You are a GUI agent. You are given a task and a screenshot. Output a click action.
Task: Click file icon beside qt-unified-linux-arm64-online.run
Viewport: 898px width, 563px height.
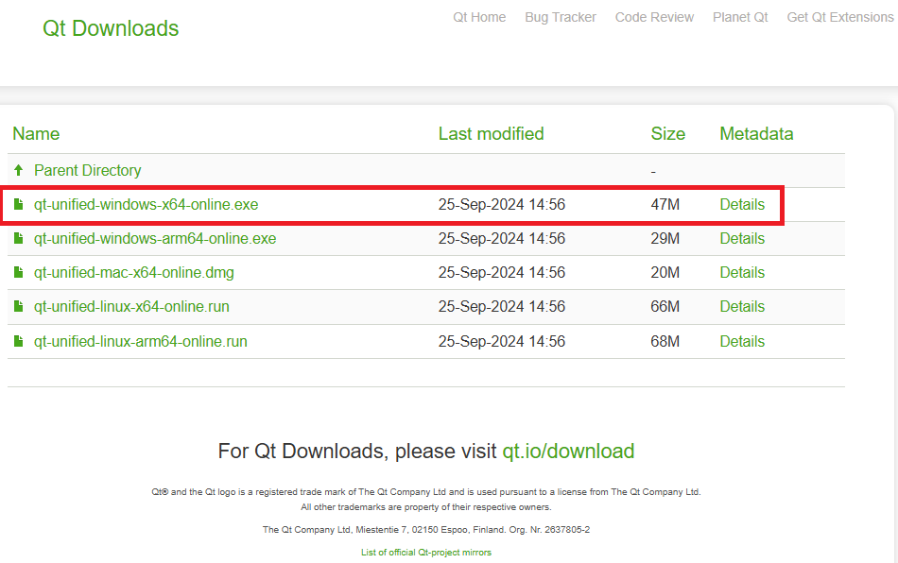point(18,341)
